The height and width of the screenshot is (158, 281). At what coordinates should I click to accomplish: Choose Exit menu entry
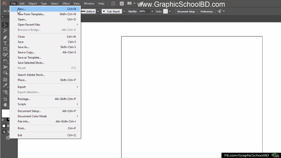45,135
